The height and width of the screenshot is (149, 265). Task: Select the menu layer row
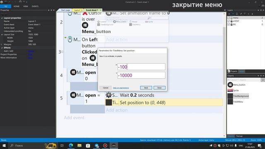point(246,18)
